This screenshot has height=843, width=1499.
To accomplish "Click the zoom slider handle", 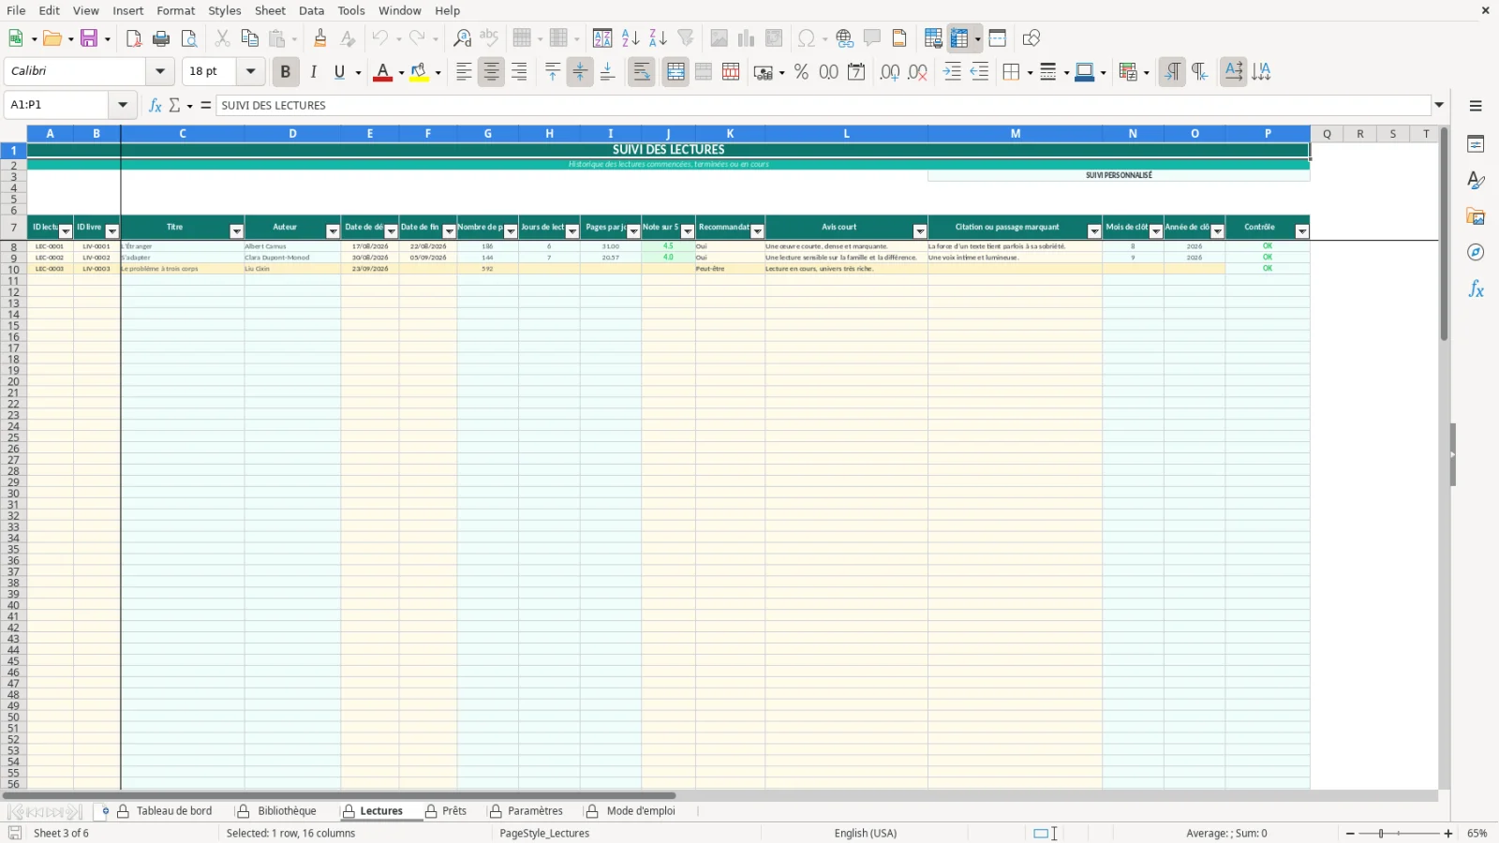I will pyautogui.click(x=1381, y=833).
